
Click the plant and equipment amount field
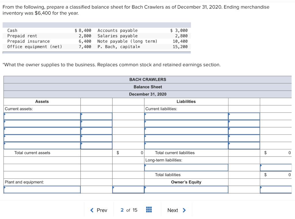click(128, 189)
